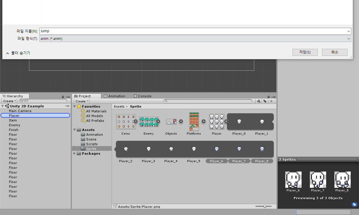The height and width of the screenshot is (215, 359).
Task: Open the file name history dropdown arrow
Action: [x=348, y=31]
